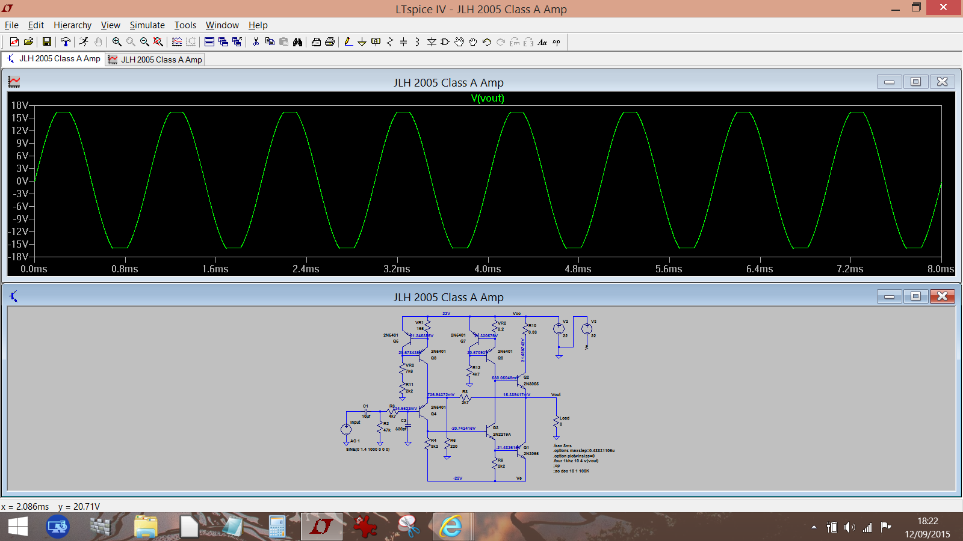
Task: Click the 8.0ms label on the time axis
Action: point(941,269)
